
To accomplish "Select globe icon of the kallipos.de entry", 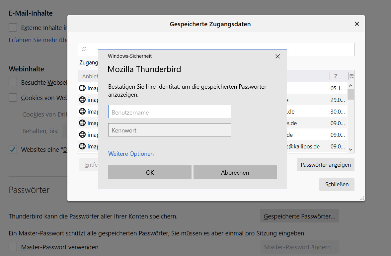I will click(x=82, y=146).
